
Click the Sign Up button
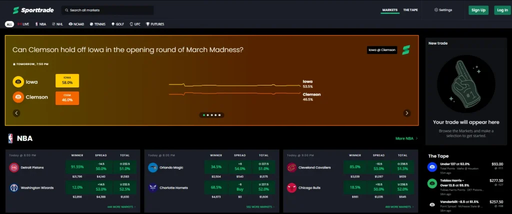click(478, 10)
